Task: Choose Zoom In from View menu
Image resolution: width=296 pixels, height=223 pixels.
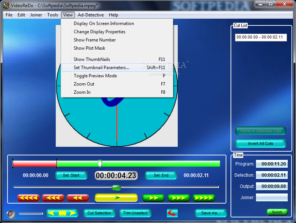Action: click(117, 92)
